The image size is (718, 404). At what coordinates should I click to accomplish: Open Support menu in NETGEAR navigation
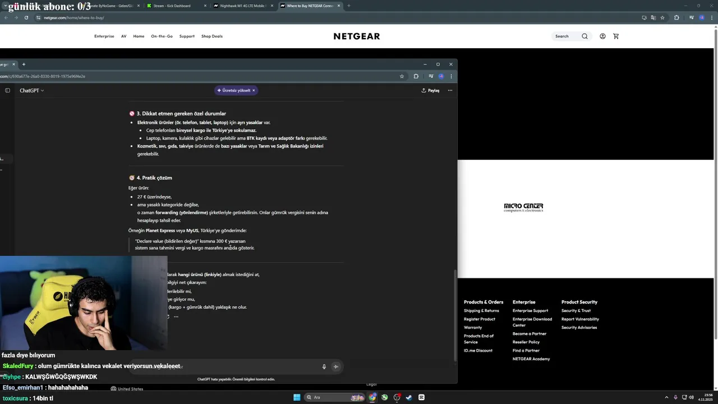(187, 36)
